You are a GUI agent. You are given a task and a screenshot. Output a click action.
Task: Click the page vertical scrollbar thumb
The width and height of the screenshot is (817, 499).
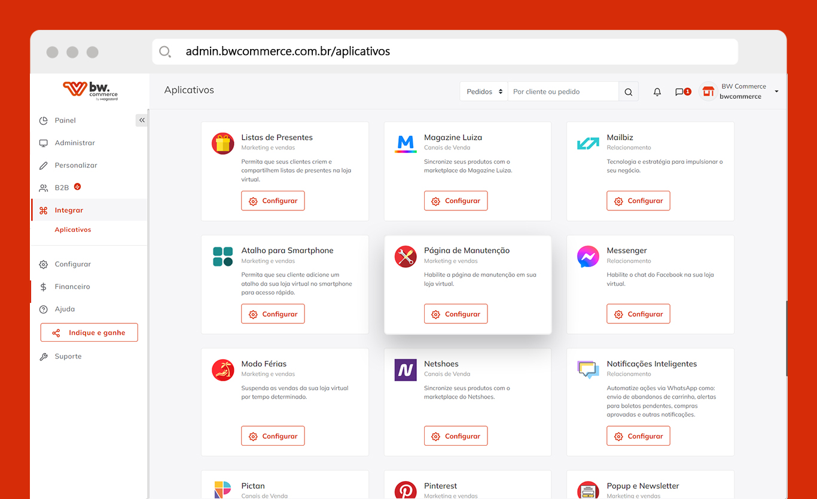click(x=786, y=338)
